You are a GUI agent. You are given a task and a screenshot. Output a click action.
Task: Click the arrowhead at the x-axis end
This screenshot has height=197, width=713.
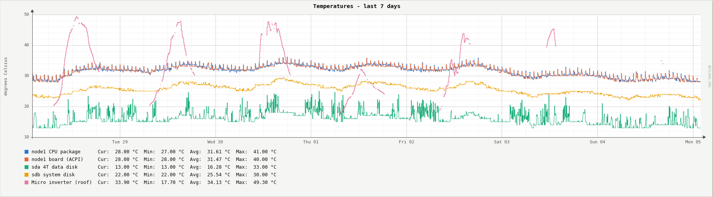click(704, 137)
